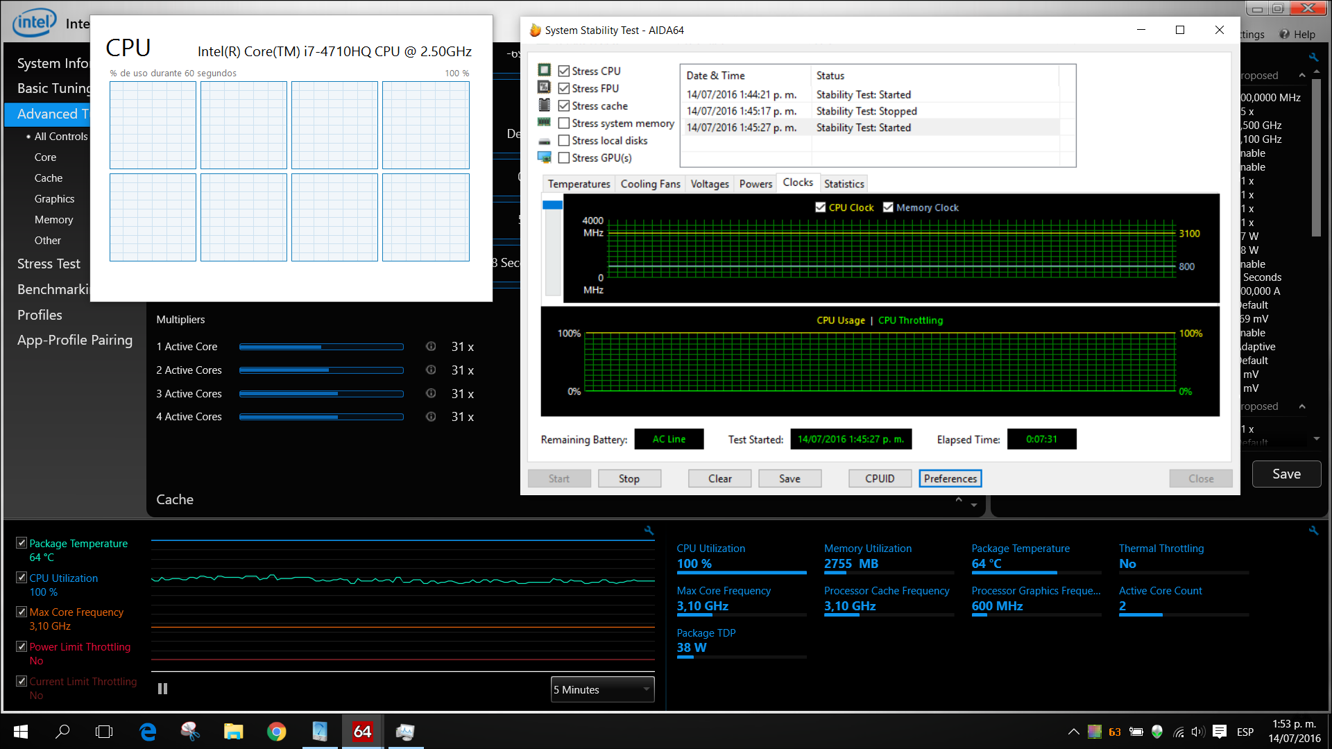Open taskbar search
The width and height of the screenshot is (1332, 749).
click(62, 732)
